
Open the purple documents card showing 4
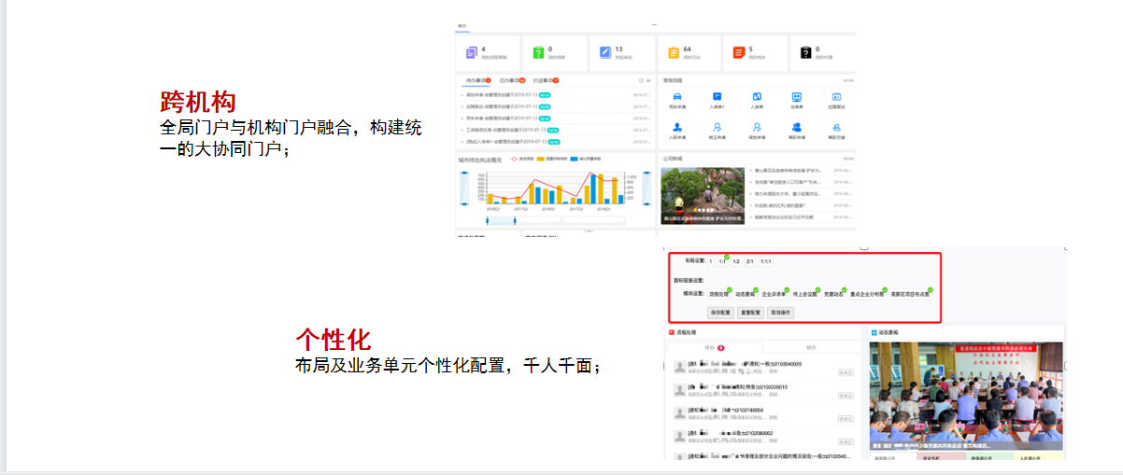[488, 53]
